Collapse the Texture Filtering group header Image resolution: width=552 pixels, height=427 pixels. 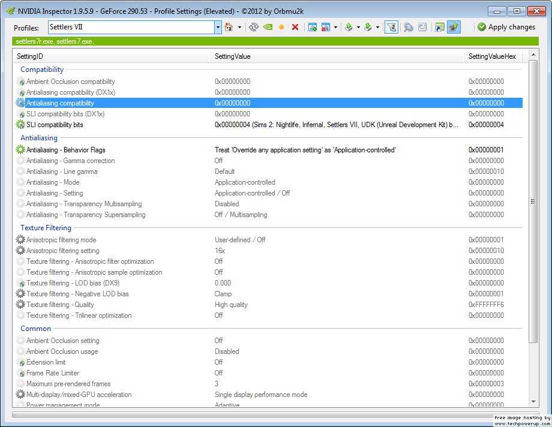(x=46, y=228)
